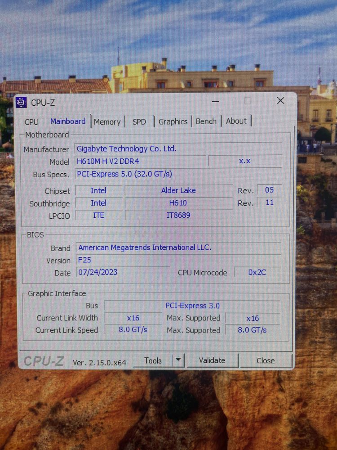This screenshot has width=337, height=450.
Task: Switch to the CPU tab
Action: [31, 122]
